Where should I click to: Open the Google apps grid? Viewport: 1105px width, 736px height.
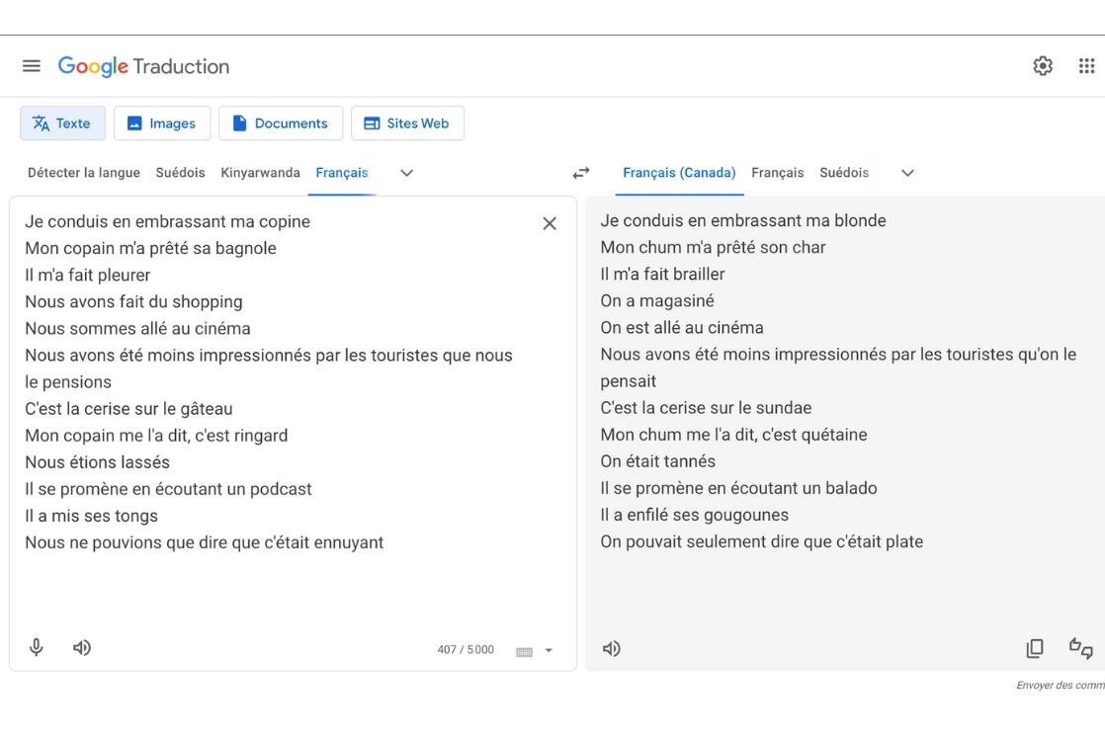click(x=1087, y=65)
